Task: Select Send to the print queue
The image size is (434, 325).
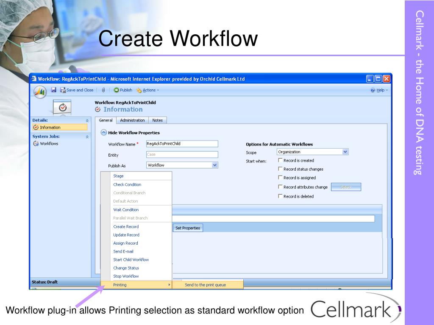Action: point(208,285)
